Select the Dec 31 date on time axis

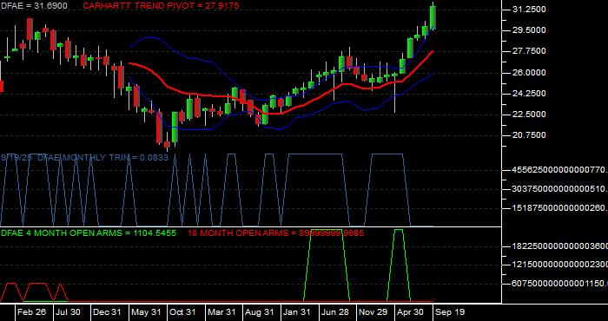click(107, 312)
